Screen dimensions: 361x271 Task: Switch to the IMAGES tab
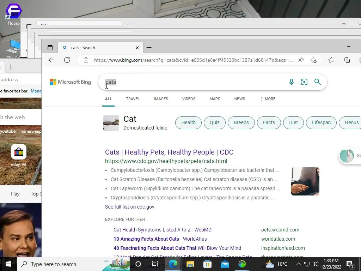point(161,99)
